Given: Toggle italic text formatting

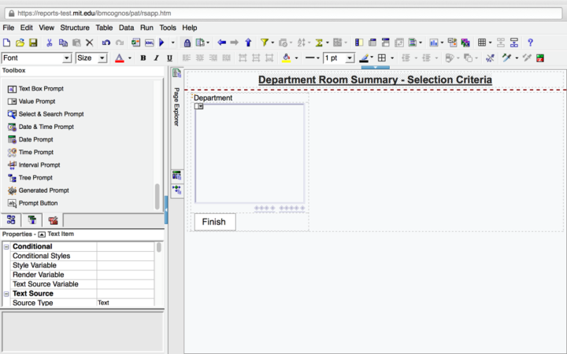Looking at the screenshot, I should 156,58.
